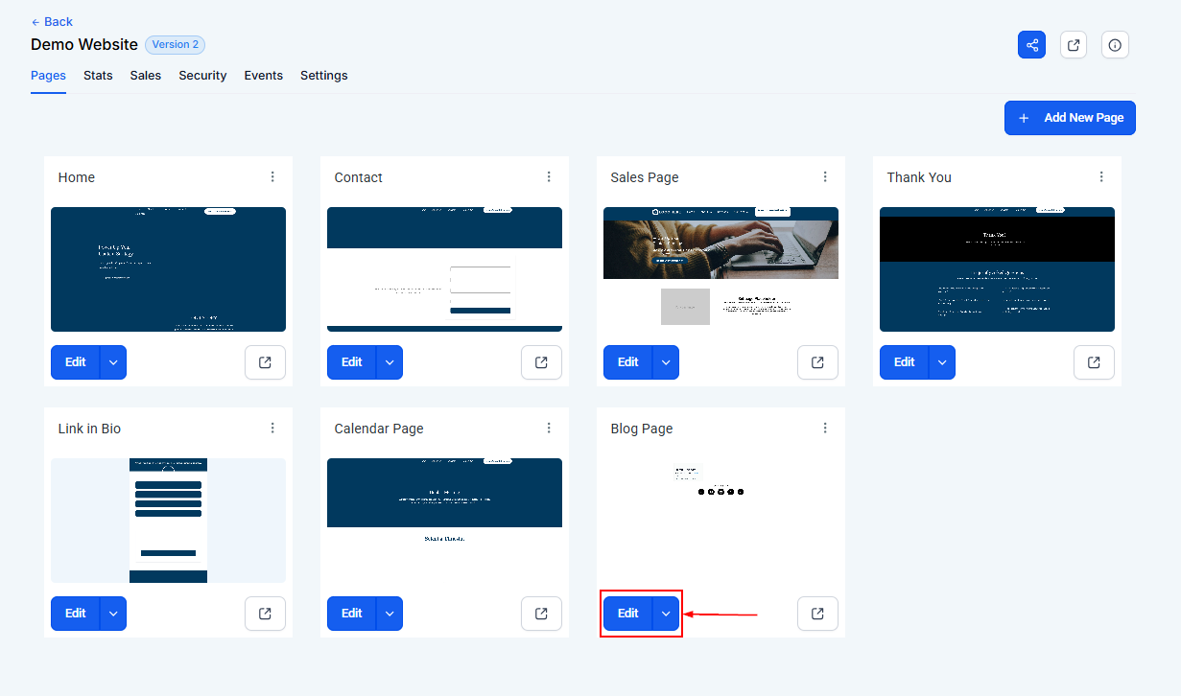Select the Sales Page thumbnail preview

720,269
